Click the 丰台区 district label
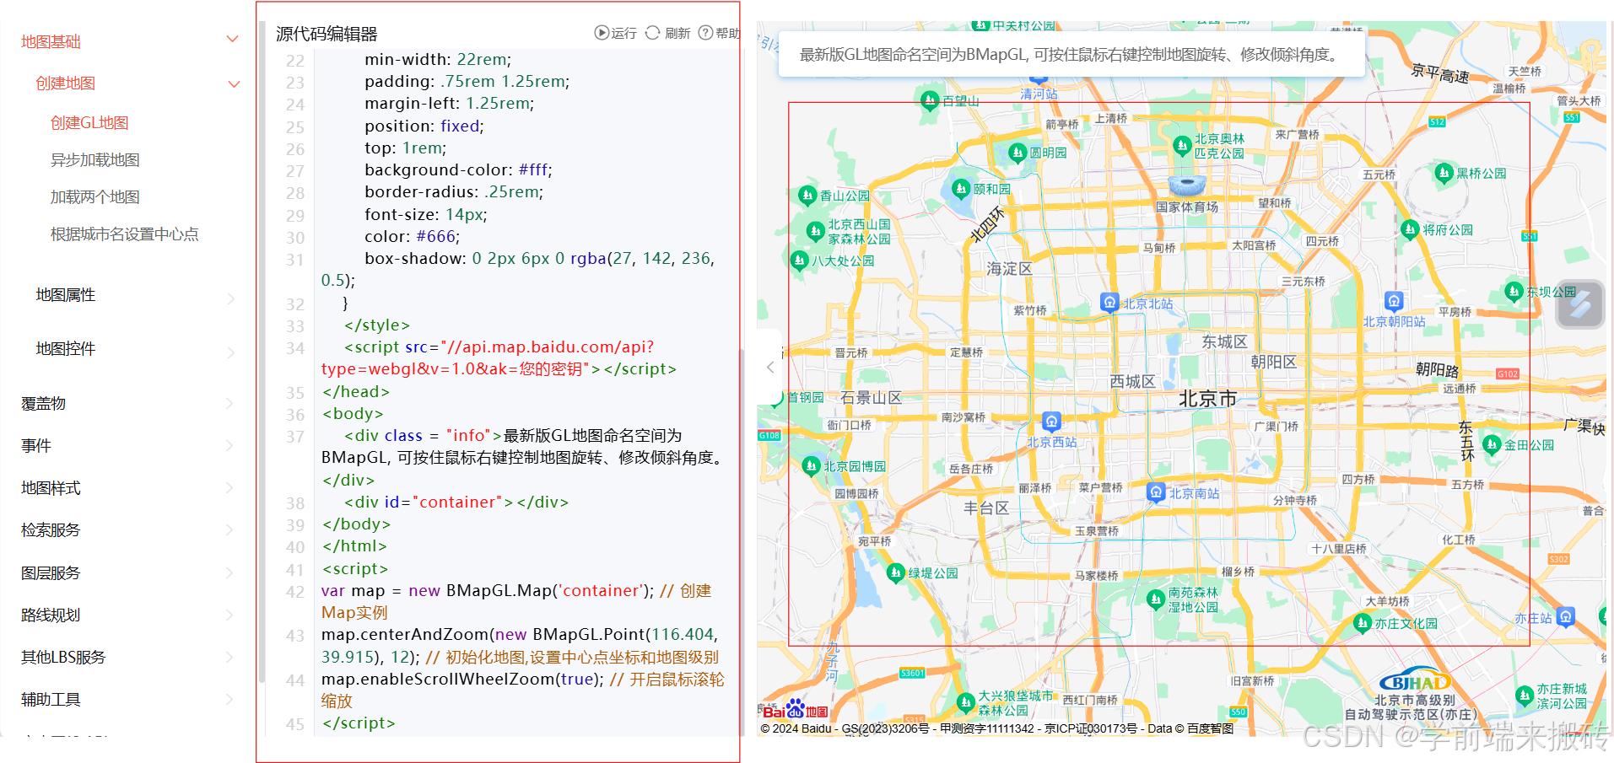Image resolution: width=1614 pixels, height=763 pixels. pos(986,508)
